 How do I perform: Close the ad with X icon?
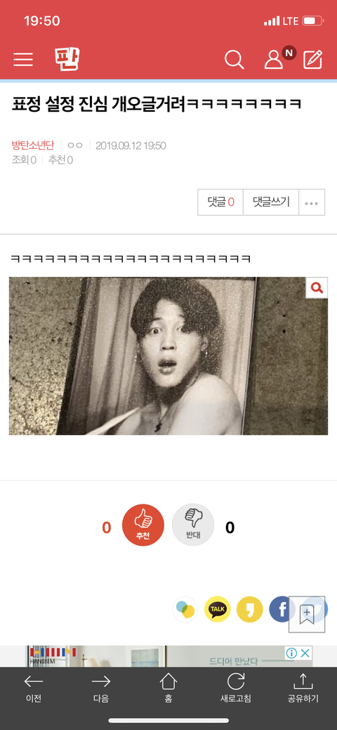click(305, 653)
